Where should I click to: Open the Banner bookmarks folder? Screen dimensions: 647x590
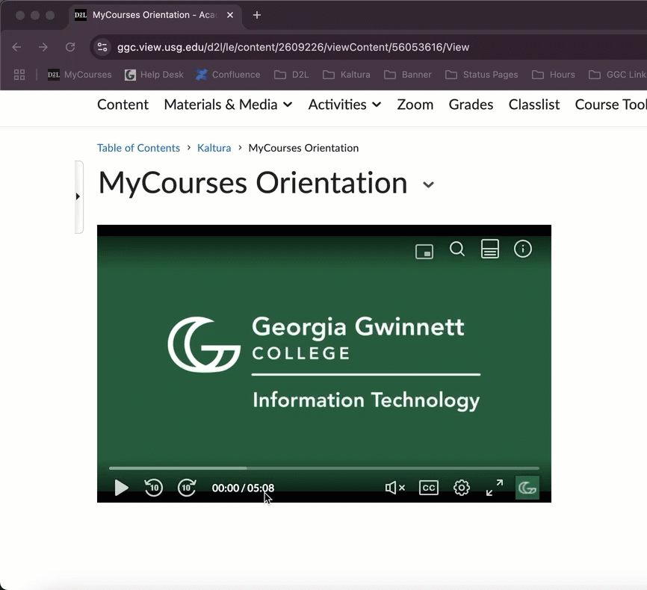[x=408, y=75]
